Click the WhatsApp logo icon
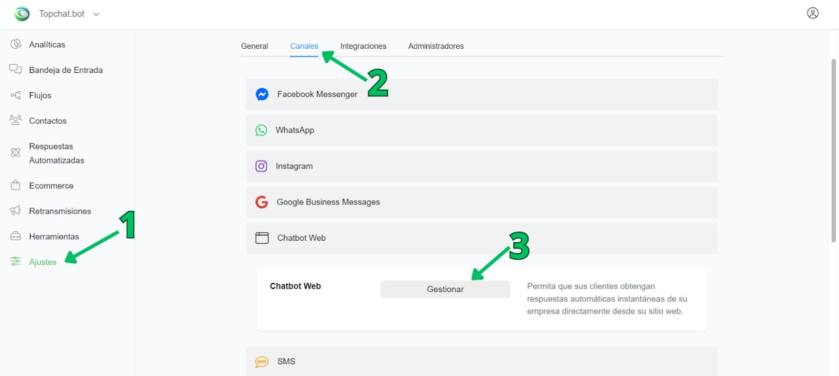This screenshot has height=376, width=839. tap(261, 130)
